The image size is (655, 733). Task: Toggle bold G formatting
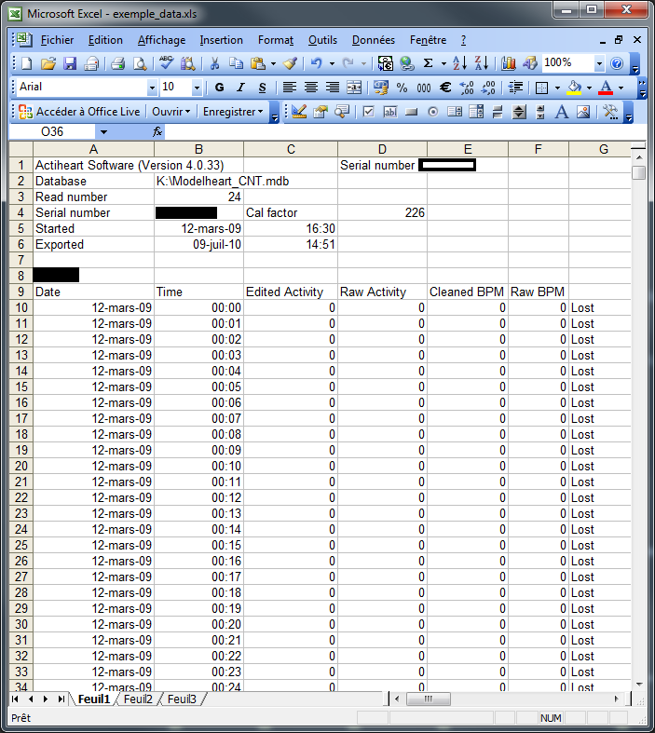(x=219, y=88)
